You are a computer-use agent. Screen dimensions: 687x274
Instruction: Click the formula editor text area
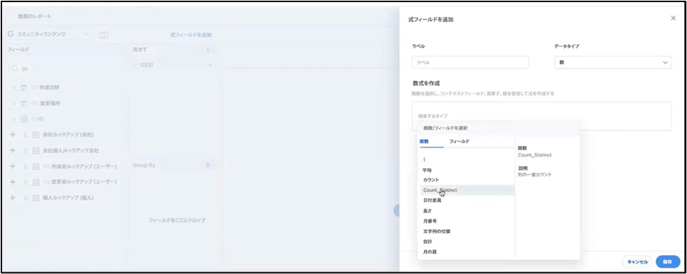pos(542,116)
